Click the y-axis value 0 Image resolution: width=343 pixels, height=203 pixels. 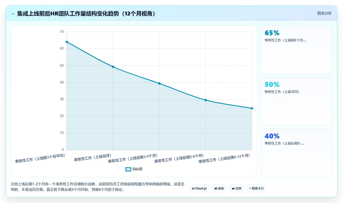(x=63, y=150)
